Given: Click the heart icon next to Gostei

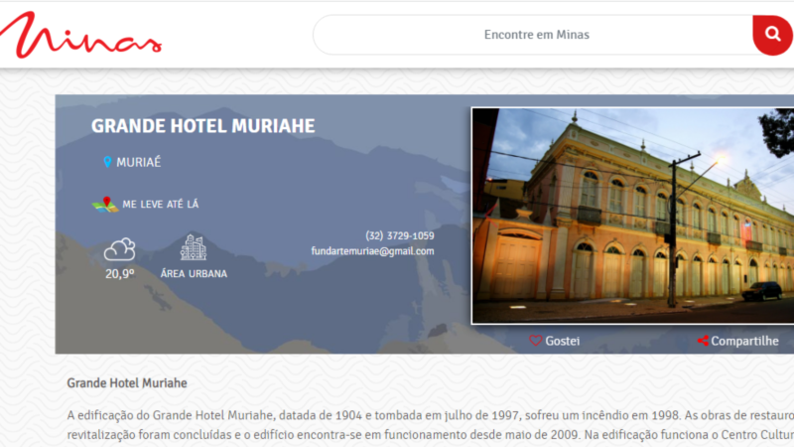Looking at the screenshot, I should pos(536,341).
